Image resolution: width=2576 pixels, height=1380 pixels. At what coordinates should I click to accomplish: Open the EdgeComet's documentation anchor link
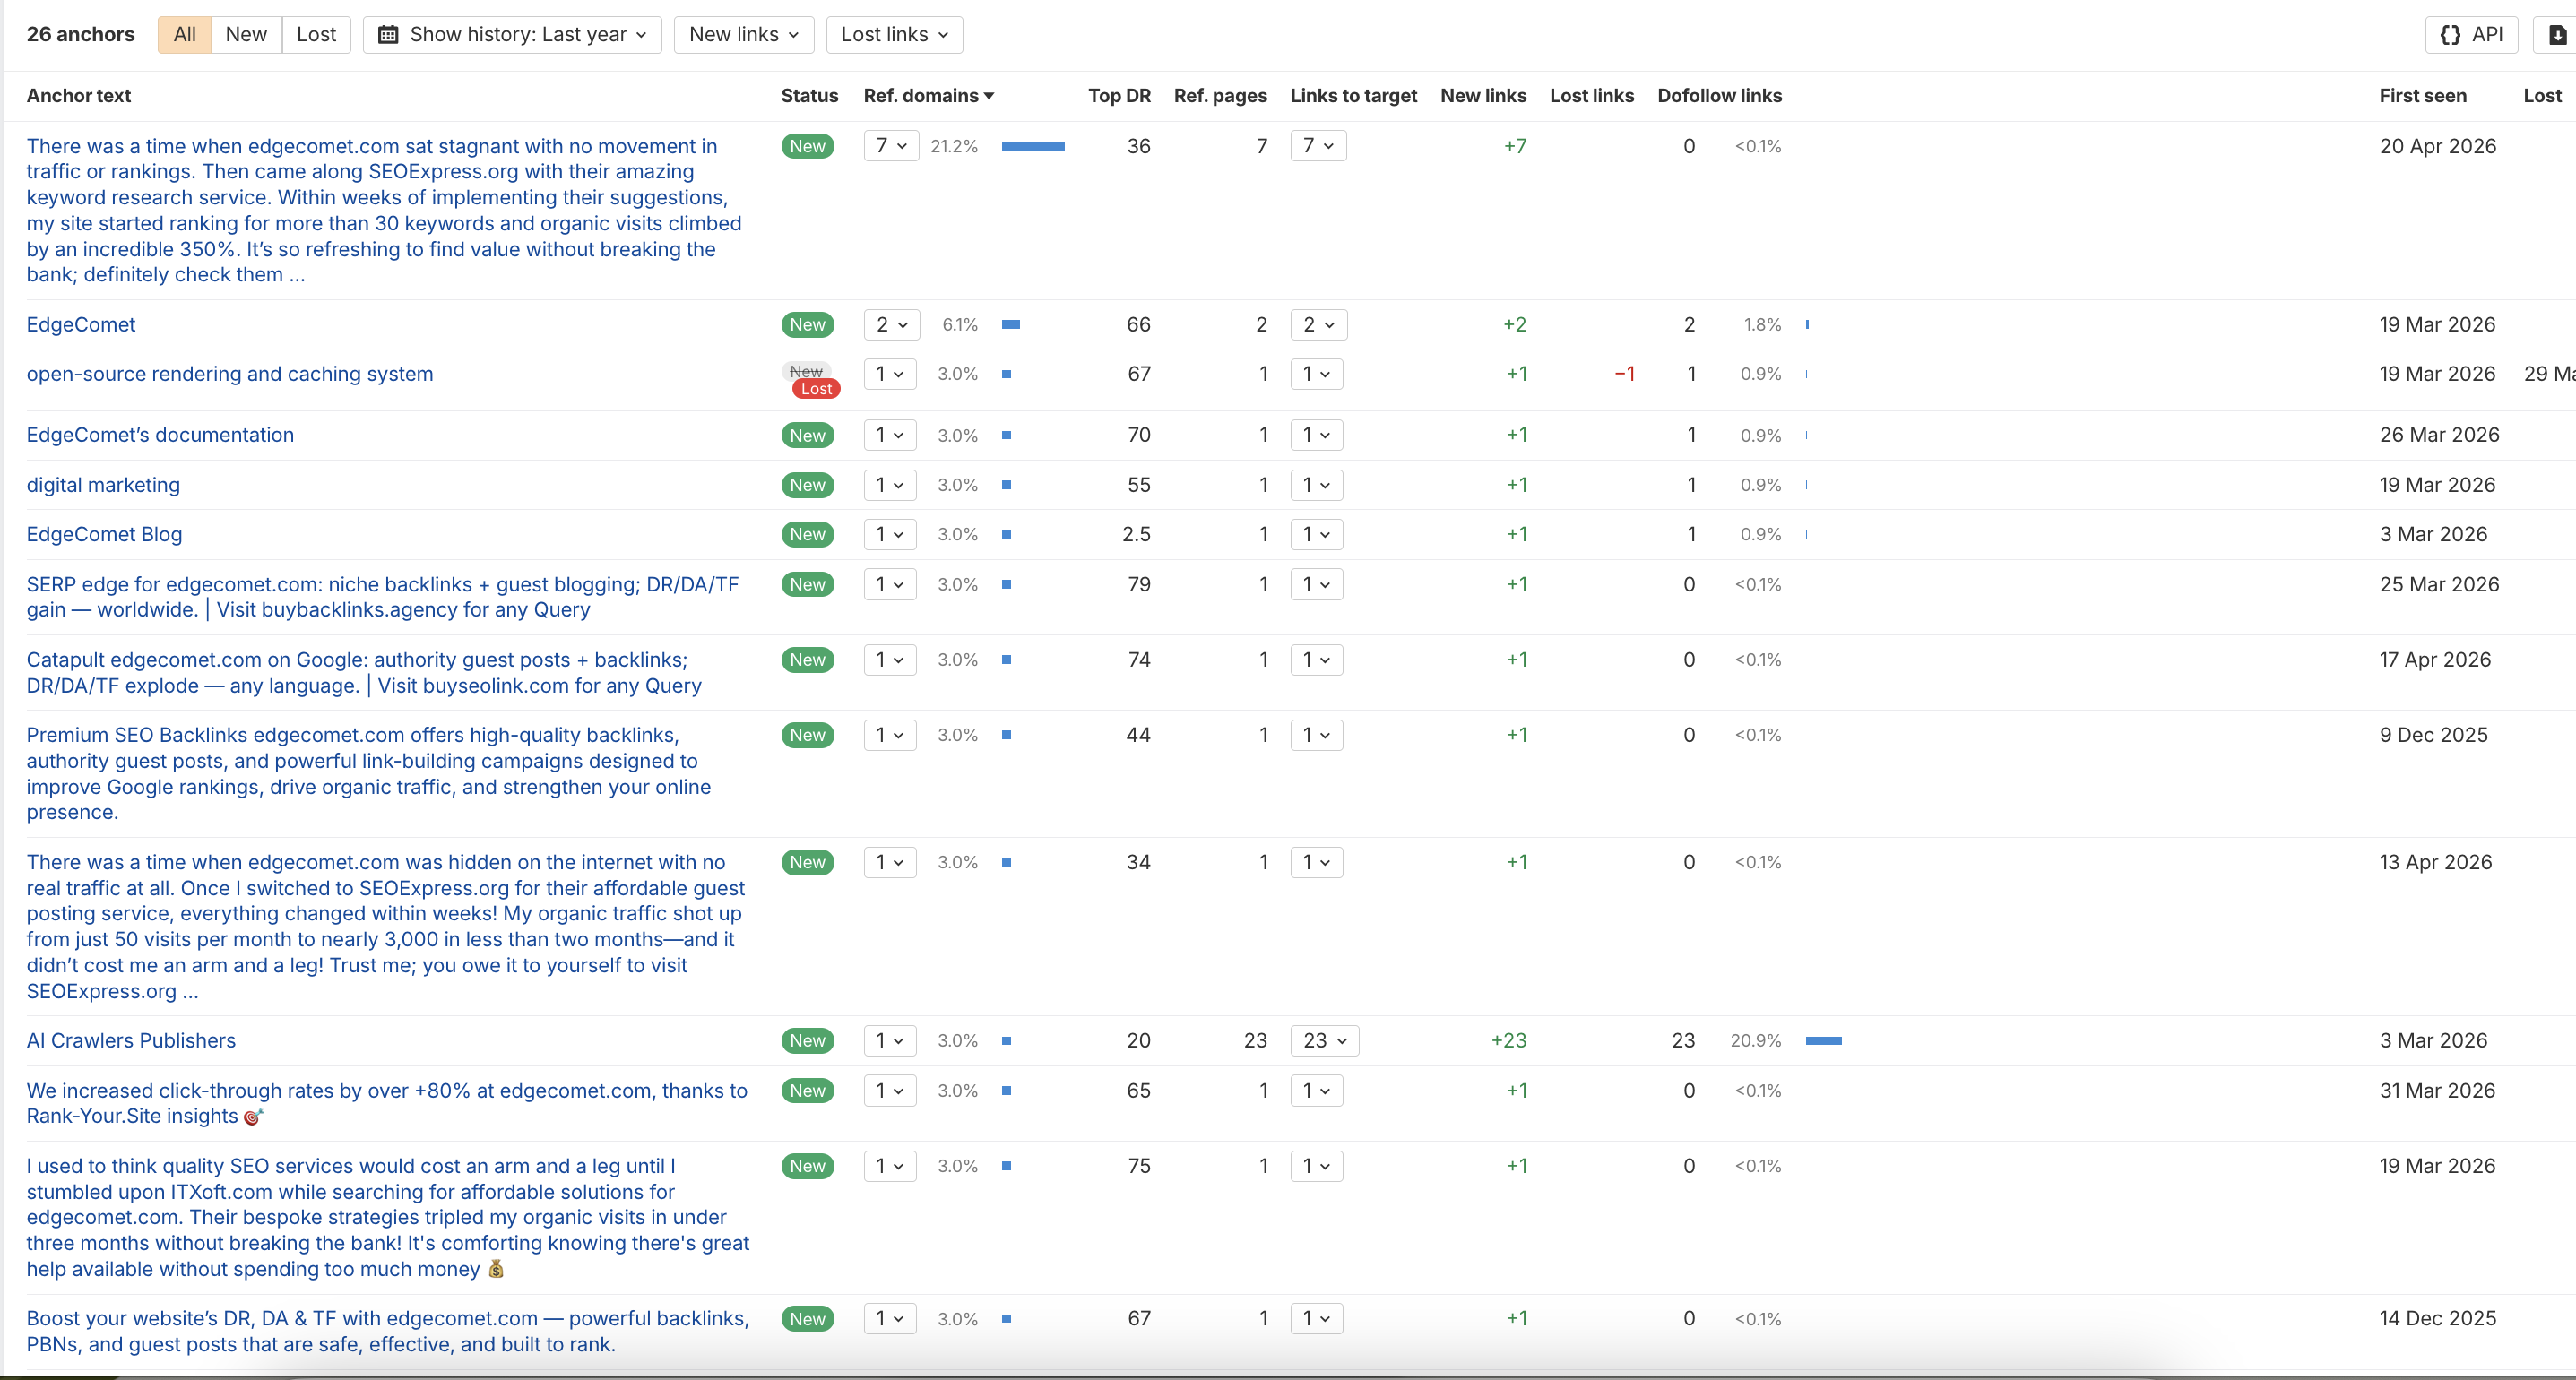click(160, 435)
